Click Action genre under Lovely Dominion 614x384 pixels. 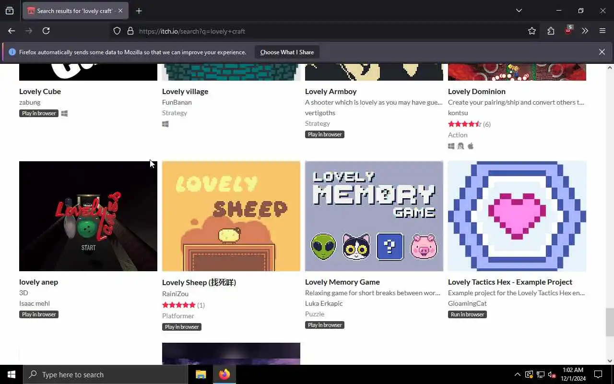coord(458,135)
